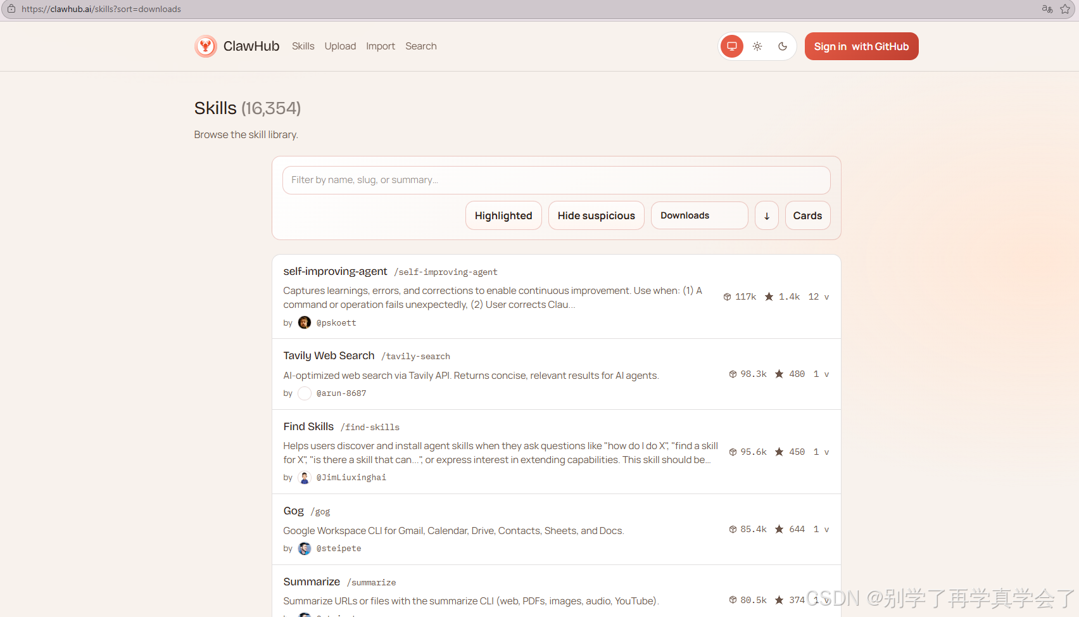Click the 1.4k star count

click(x=789, y=296)
